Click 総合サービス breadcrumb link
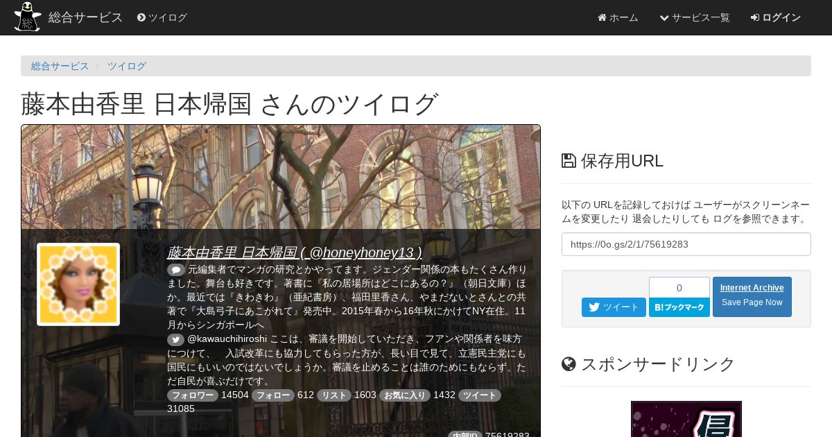 point(60,66)
